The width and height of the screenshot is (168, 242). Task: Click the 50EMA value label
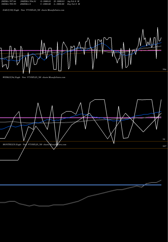[x=9, y=4]
